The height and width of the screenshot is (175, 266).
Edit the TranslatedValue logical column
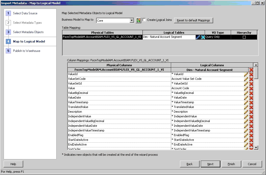(x=246, y=107)
